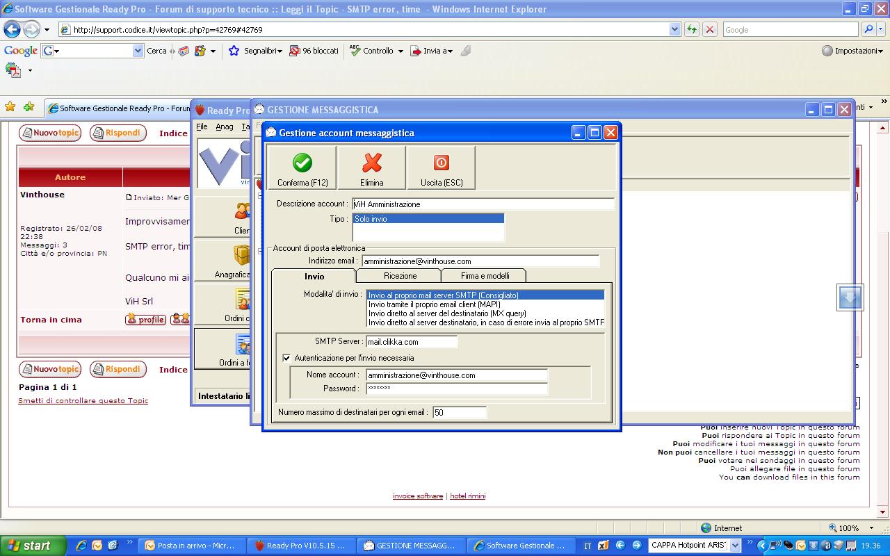Click the Cerca button in Google toolbar
Viewport: 890px width, 556px height.
(156, 51)
